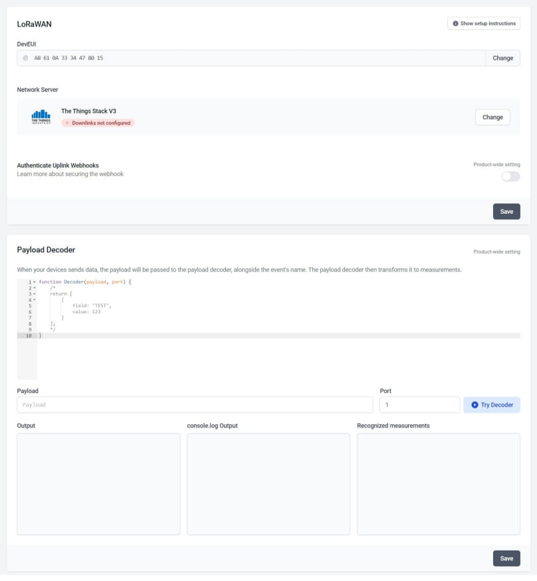Run the decoder with Try Decoder
Viewport: 537px width, 581px height.
click(x=492, y=404)
